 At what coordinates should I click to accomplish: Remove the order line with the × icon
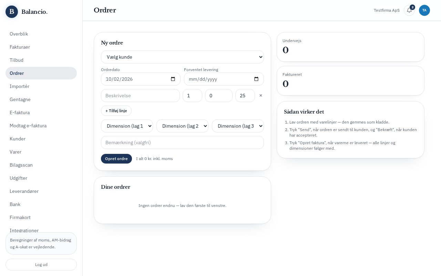pos(261,96)
